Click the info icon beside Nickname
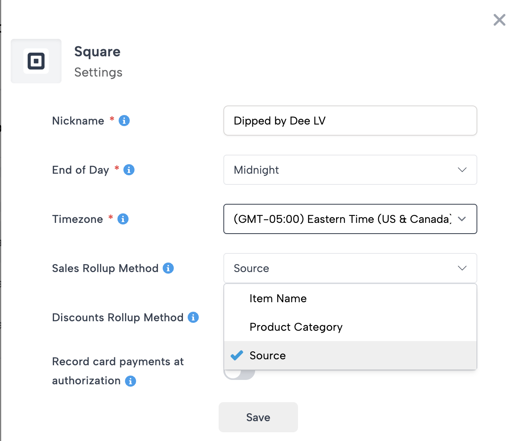 pos(124,121)
